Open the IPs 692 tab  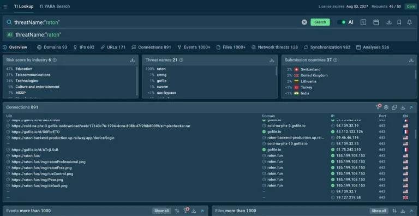(84, 47)
